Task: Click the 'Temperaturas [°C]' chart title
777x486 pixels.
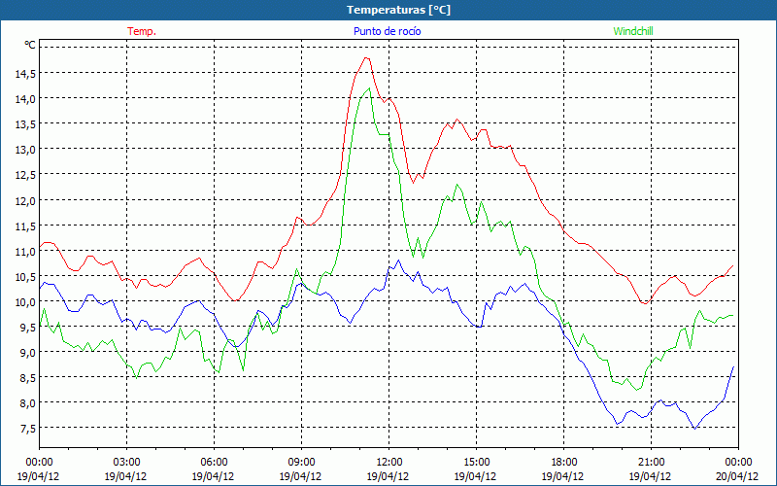Action: tap(398, 10)
